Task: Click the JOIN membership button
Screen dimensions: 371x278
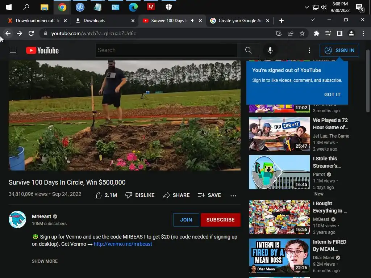Action: click(186, 220)
